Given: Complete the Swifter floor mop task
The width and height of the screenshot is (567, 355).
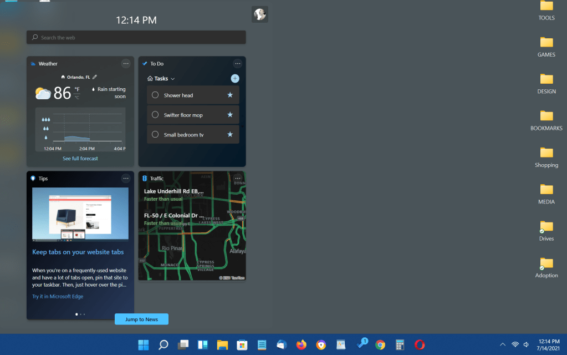Looking at the screenshot, I should pyautogui.click(x=155, y=115).
